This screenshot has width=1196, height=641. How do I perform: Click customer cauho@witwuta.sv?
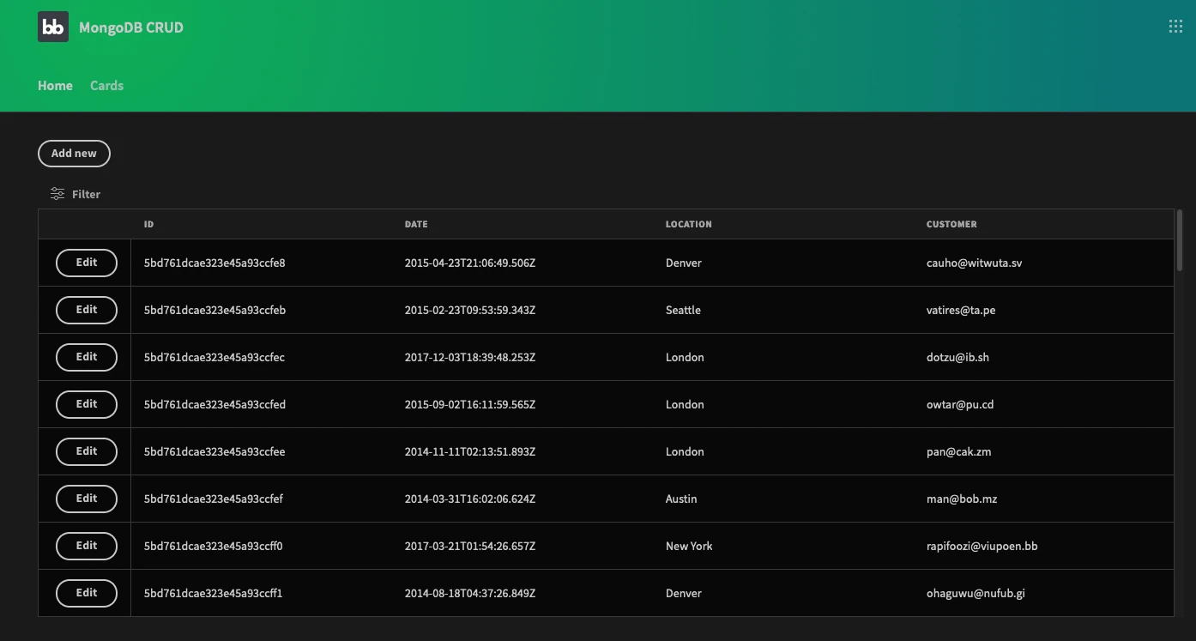[975, 263]
